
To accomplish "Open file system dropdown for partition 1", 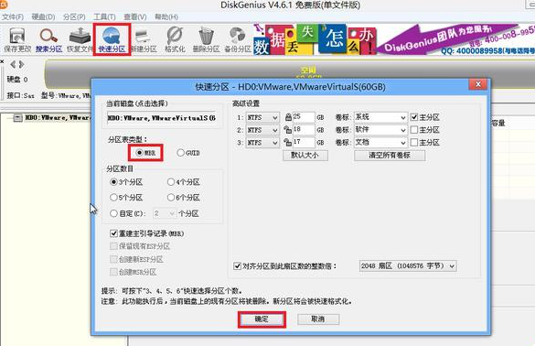I will [262, 117].
